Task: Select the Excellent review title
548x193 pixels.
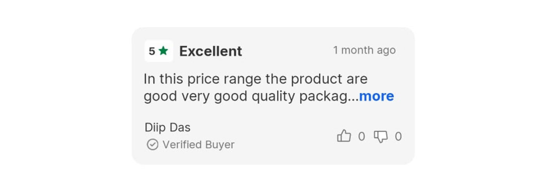Action: click(211, 51)
